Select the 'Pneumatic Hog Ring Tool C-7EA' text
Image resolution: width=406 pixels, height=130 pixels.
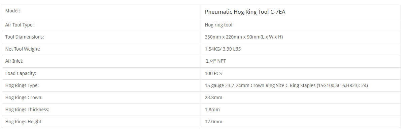[x=245, y=12]
